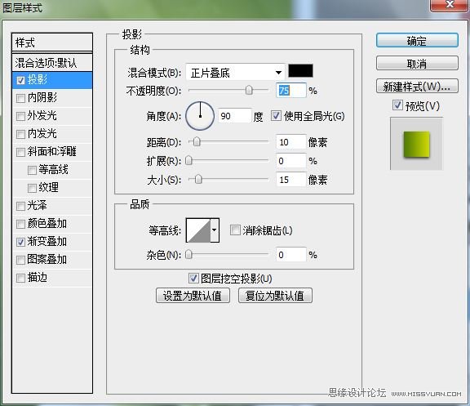470x406 pixels.
Task: Click the 距离 distance slider handle
Action: 197,141
